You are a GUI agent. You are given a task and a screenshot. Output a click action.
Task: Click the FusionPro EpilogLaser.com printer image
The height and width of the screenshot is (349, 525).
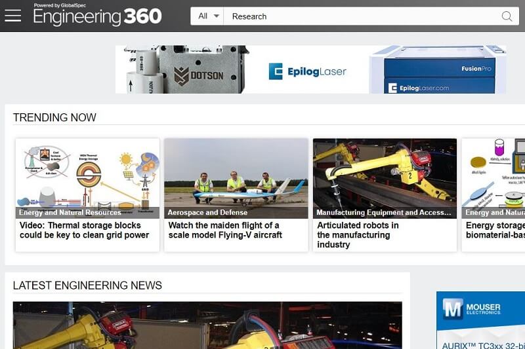[x=438, y=70]
